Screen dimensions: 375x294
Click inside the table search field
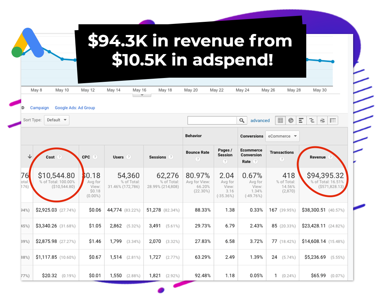click(x=212, y=120)
